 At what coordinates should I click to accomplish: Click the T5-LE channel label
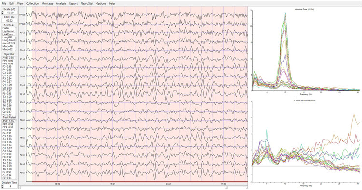pyautogui.click(x=22, y=138)
